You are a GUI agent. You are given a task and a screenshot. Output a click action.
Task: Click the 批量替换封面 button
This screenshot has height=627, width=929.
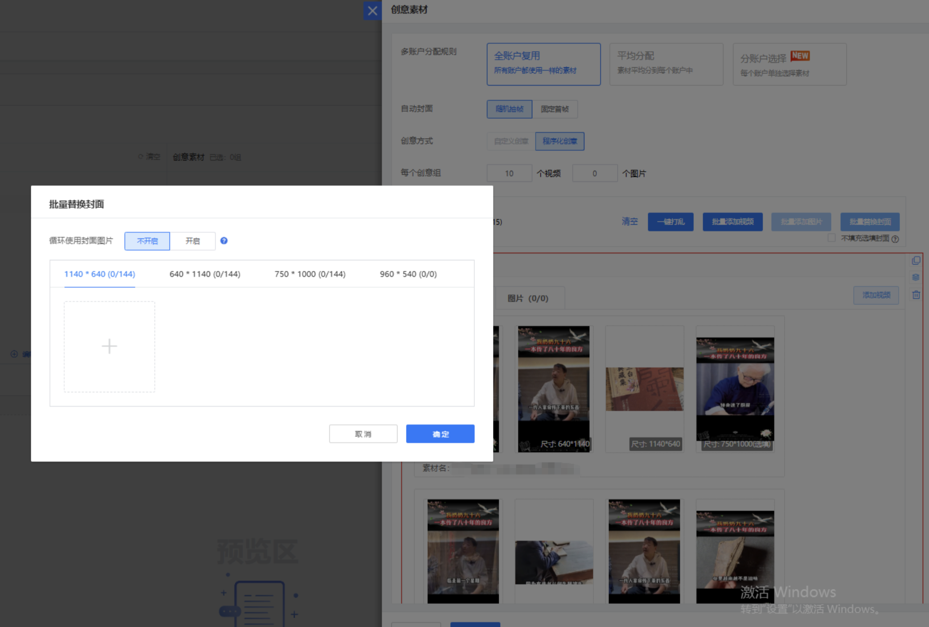click(870, 222)
